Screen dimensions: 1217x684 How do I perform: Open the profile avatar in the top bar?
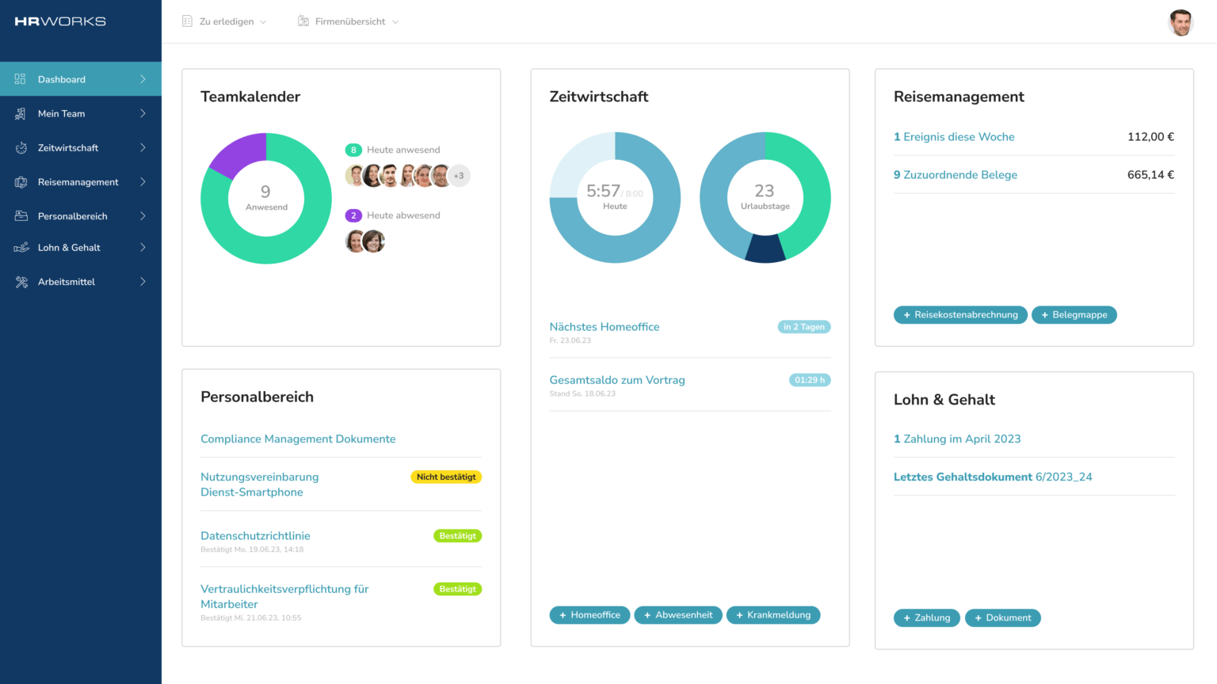[x=1181, y=22]
